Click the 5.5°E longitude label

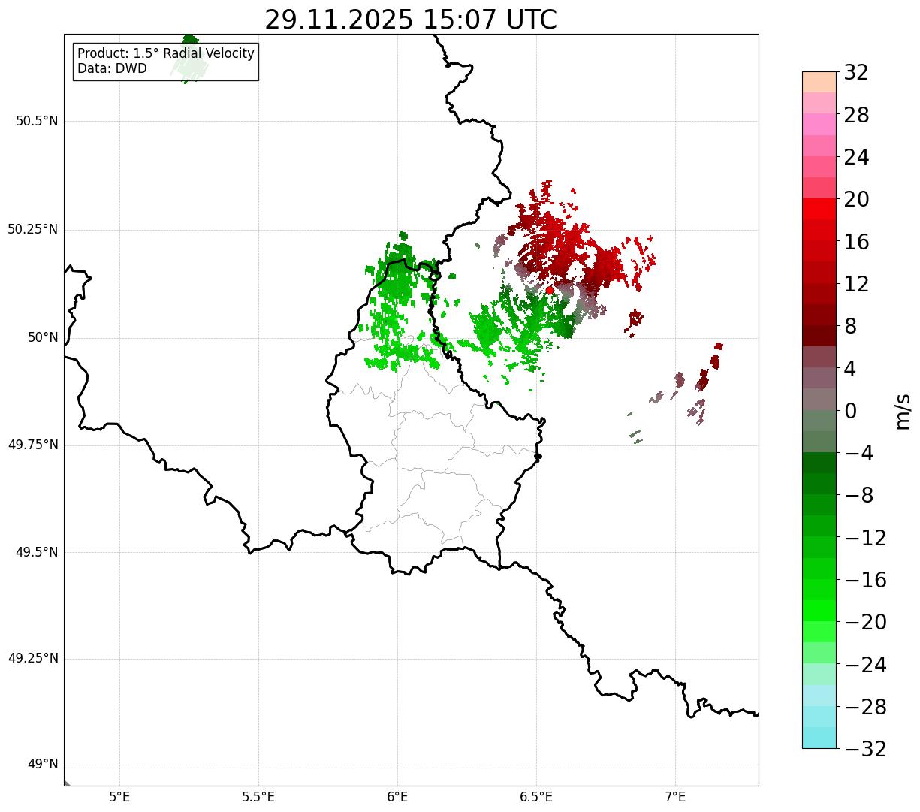tap(258, 797)
